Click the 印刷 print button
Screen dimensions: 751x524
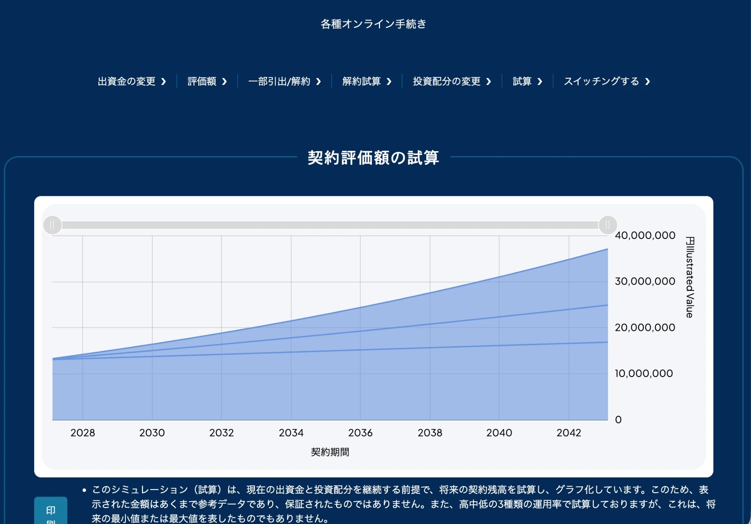pyautogui.click(x=51, y=511)
